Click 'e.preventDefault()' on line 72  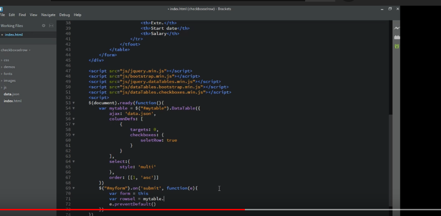click(x=133, y=204)
